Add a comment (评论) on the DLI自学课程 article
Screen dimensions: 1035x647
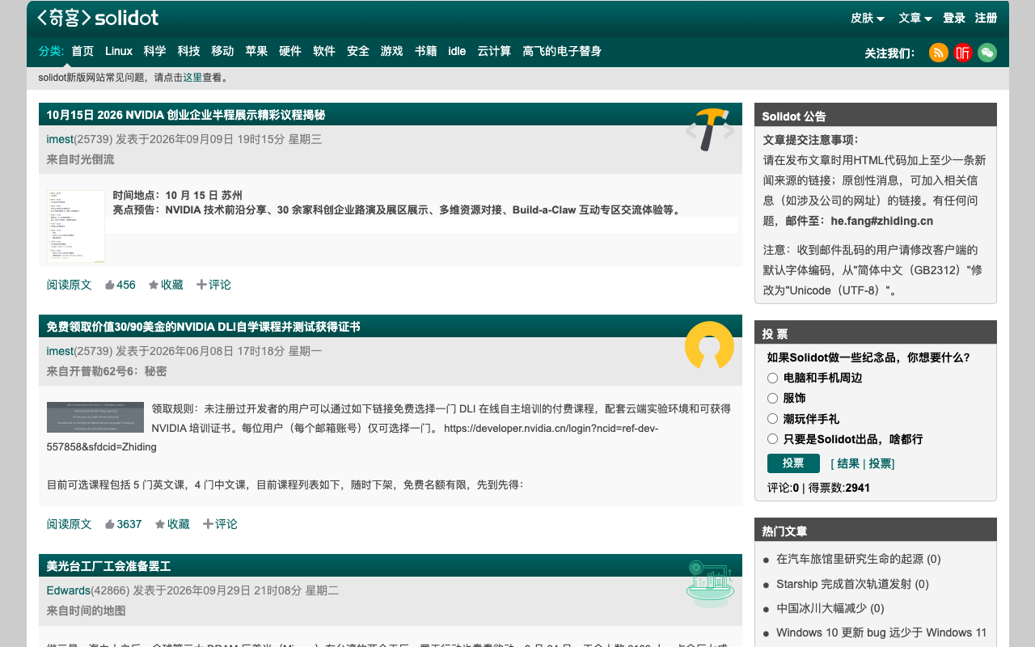pos(220,524)
